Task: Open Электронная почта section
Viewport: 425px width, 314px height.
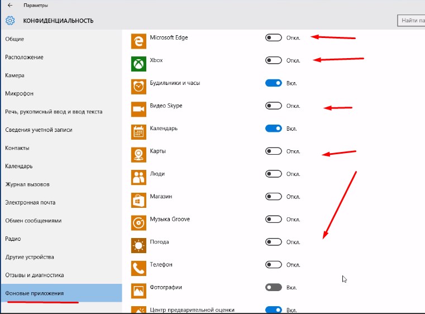Action: 61,202
